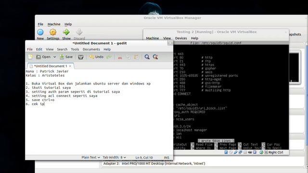Click the VM preview thumbnail in VirtualBox Manager

point(295,67)
